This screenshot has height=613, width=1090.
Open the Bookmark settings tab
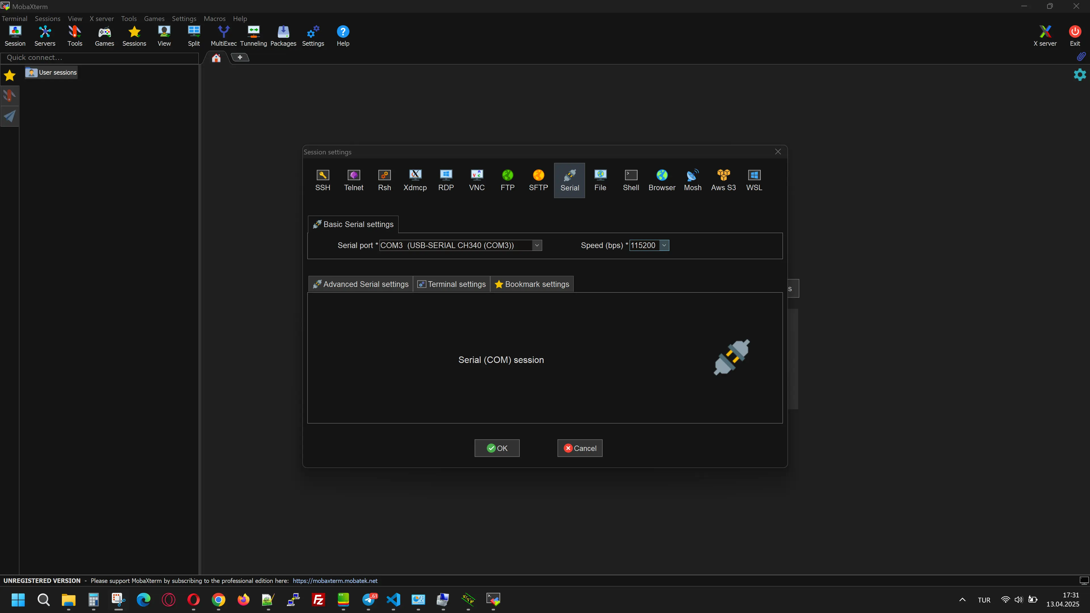532,284
